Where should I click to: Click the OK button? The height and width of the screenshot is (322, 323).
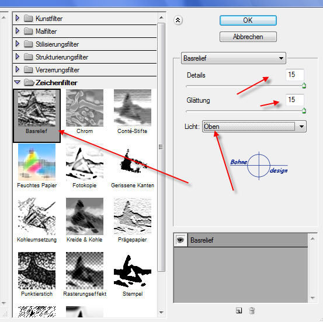coord(248,20)
